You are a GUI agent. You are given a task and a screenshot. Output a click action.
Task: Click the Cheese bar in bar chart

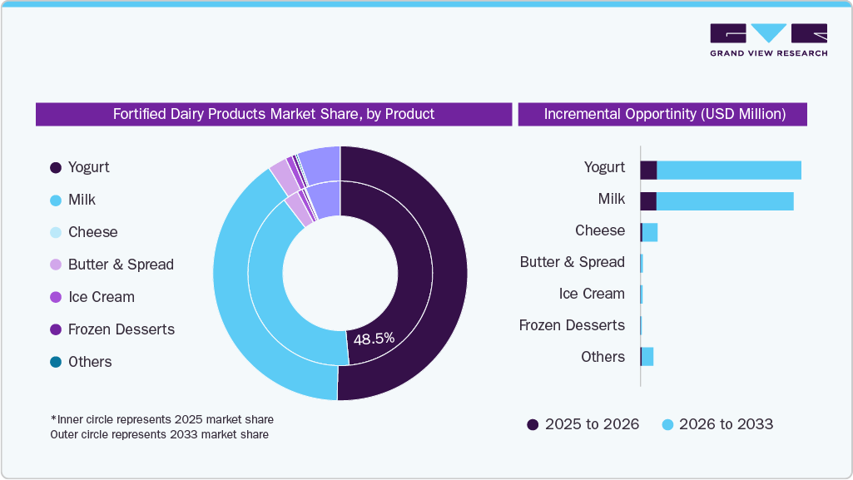point(649,233)
